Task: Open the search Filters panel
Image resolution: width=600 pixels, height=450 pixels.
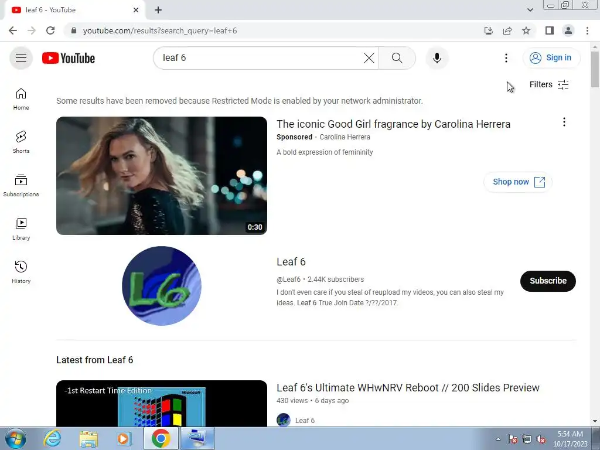Action: 548,84
